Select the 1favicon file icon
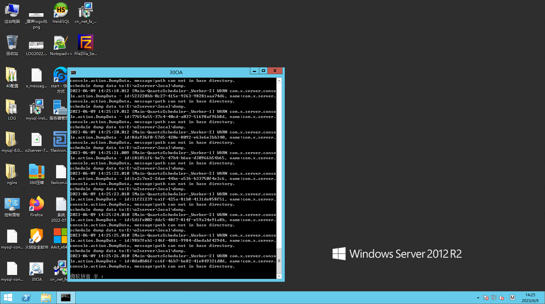This screenshot has height=304, width=545. pos(59,142)
